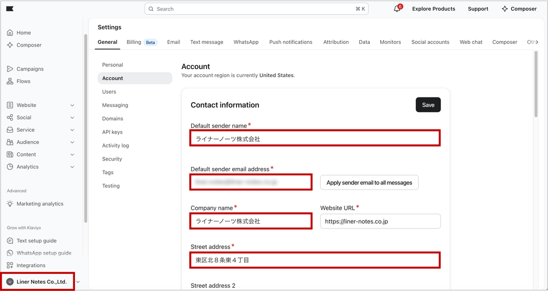The image size is (548, 291).
Task: Select the General tab
Action: pos(107,42)
